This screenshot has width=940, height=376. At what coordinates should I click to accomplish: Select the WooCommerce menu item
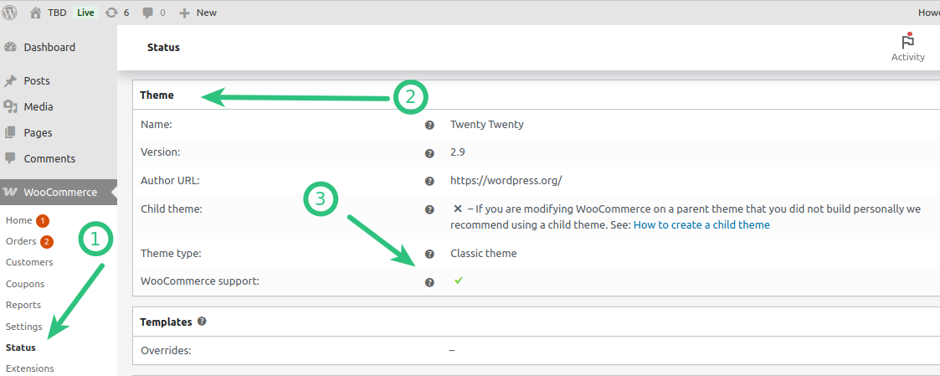[60, 193]
